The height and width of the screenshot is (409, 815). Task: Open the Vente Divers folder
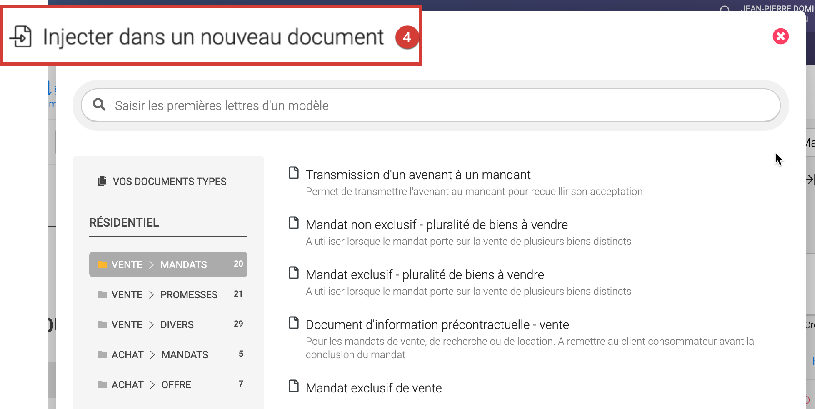168,324
